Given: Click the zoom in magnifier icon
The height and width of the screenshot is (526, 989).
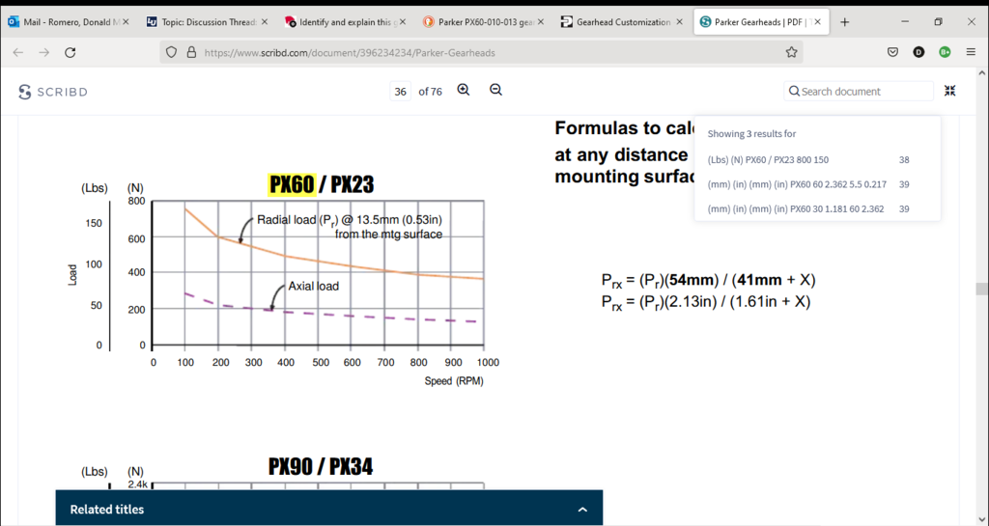Looking at the screenshot, I should [x=464, y=90].
